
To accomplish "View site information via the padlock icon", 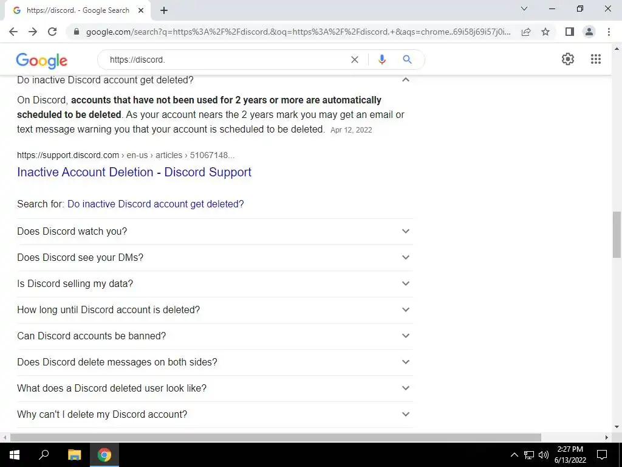I will 77,32.
